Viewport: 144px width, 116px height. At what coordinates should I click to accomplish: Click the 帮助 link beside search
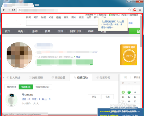(x=130, y=23)
